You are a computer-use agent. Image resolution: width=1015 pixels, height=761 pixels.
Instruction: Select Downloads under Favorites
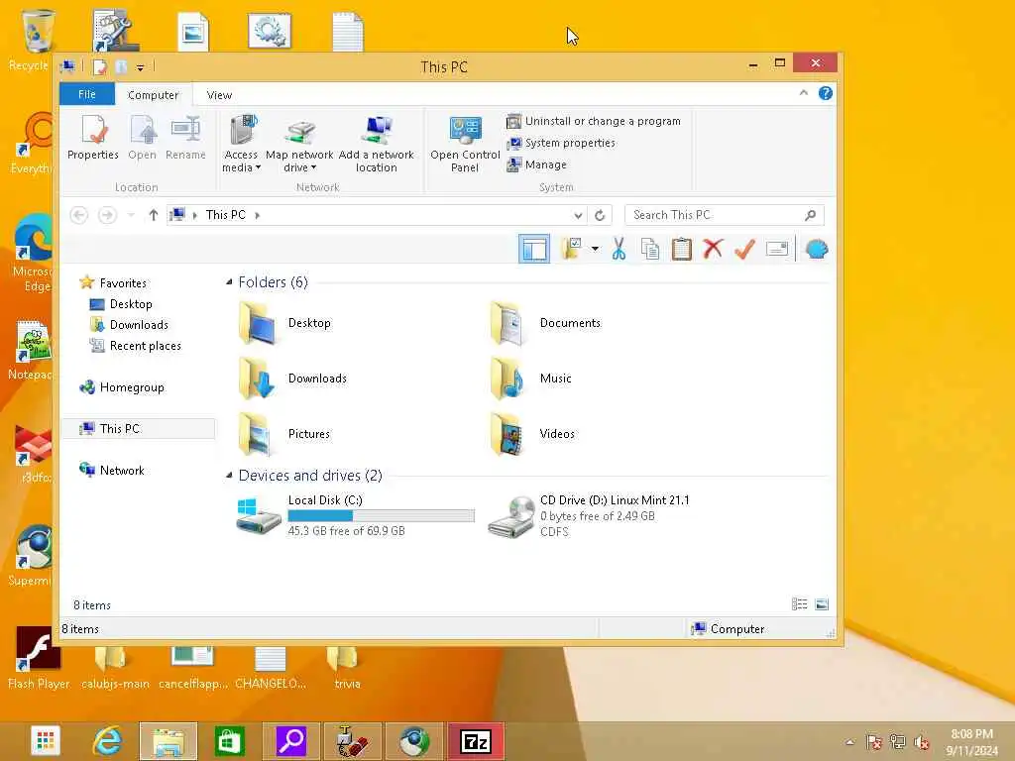pos(129,325)
